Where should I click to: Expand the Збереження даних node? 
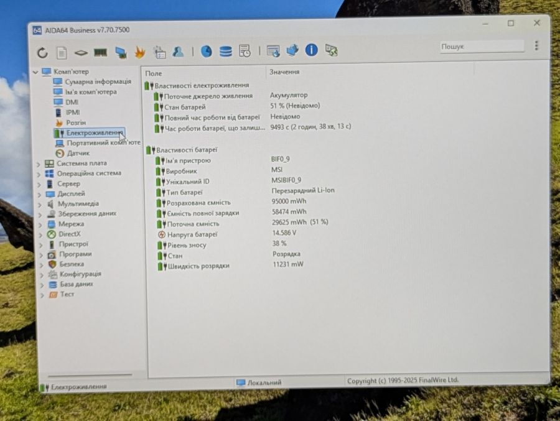[x=40, y=215]
